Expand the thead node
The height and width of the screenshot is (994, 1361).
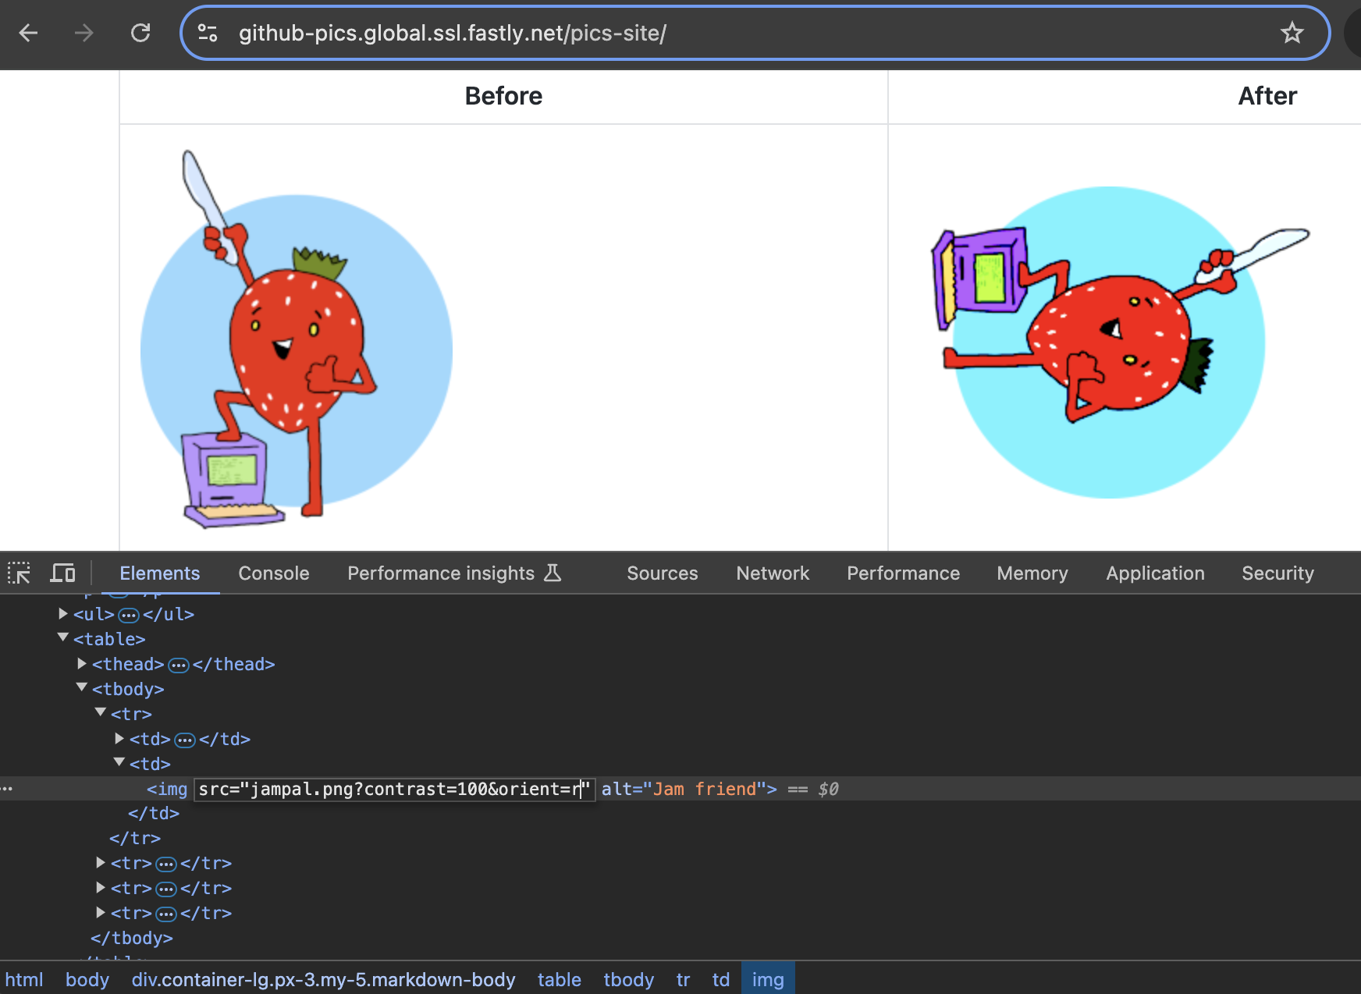pyautogui.click(x=81, y=663)
